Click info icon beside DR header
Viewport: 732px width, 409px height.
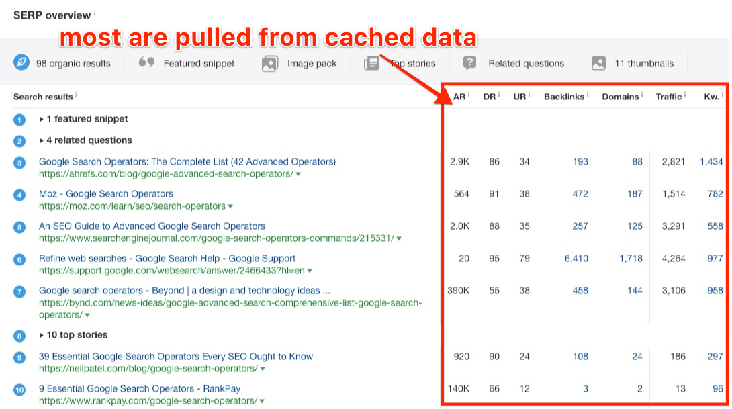tap(498, 95)
